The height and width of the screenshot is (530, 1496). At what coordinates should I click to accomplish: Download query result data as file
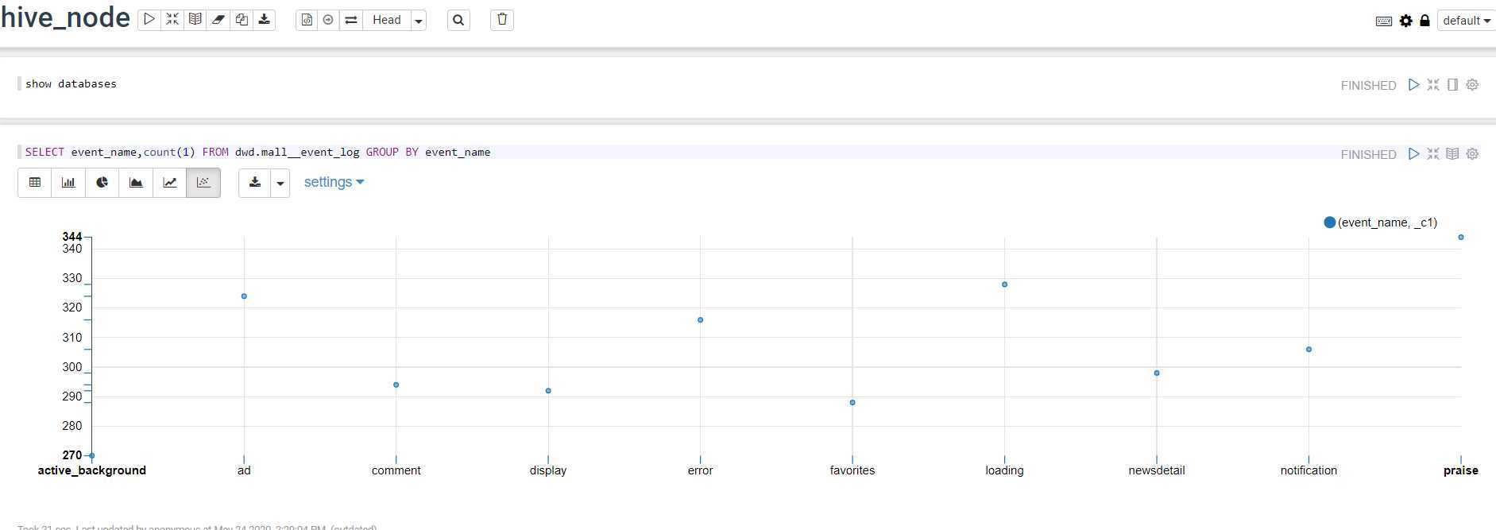[x=255, y=183]
